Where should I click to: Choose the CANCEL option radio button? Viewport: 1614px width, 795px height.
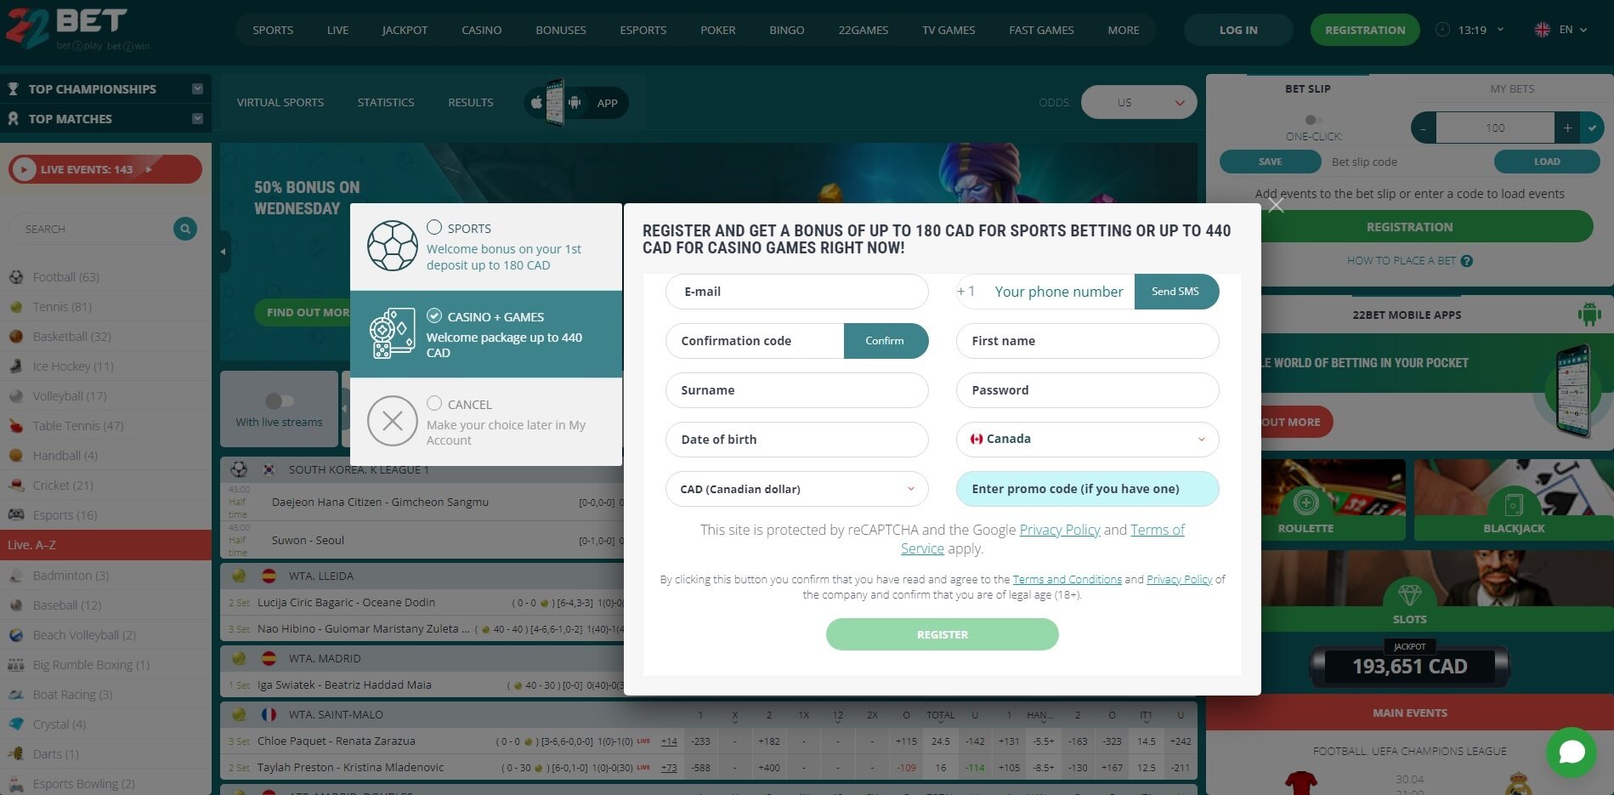[434, 403]
